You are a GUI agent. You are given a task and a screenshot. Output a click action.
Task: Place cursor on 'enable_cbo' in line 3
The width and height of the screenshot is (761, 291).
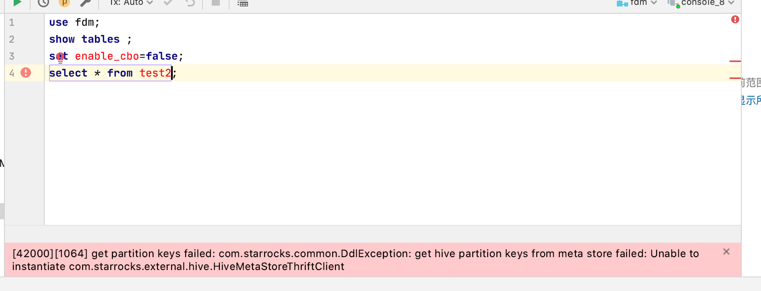point(107,56)
